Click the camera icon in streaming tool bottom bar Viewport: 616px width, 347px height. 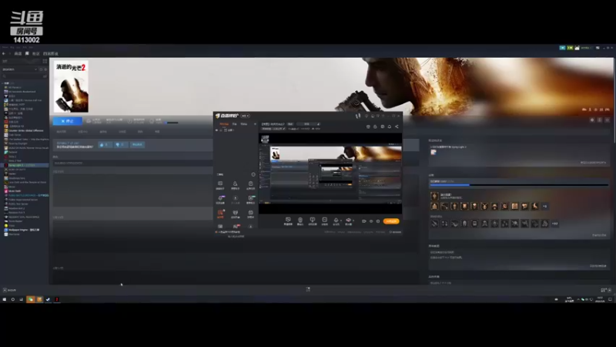pos(363,221)
